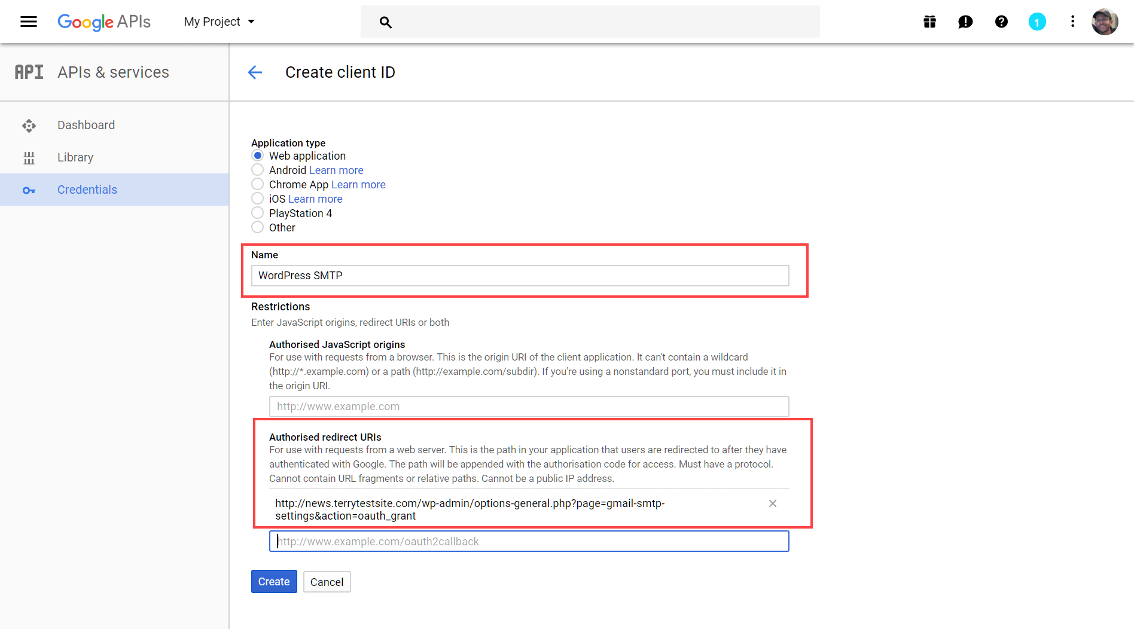Click the Name field with WordPress SMTP
Screen dimensions: 1134x629
tap(520, 276)
